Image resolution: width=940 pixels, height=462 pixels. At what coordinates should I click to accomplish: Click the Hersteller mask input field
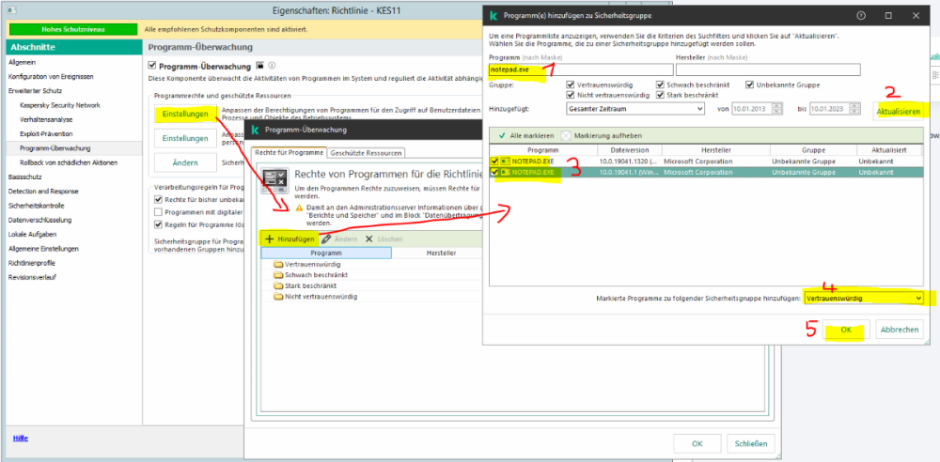tap(768, 69)
